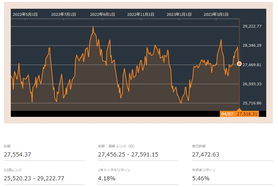278x187 pixels.
Task: Click the 04/07 date tag
Action: click(x=227, y=114)
